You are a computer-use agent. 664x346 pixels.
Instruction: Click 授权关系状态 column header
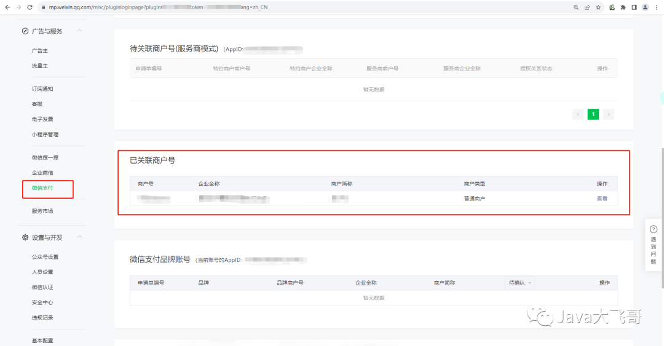536,69
